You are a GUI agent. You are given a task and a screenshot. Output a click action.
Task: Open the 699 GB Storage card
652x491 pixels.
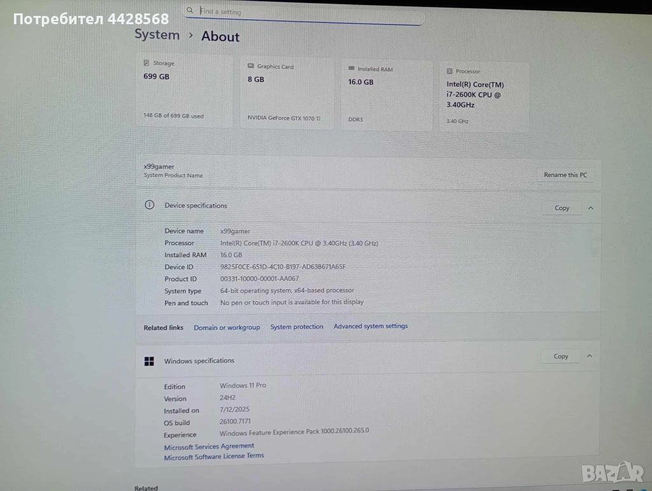tap(184, 90)
